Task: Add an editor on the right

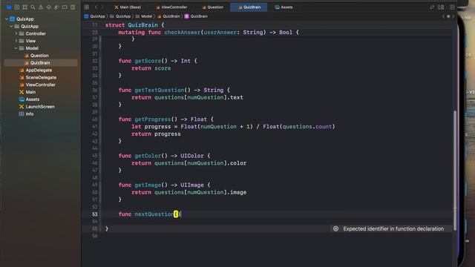Action: tap(452, 7)
